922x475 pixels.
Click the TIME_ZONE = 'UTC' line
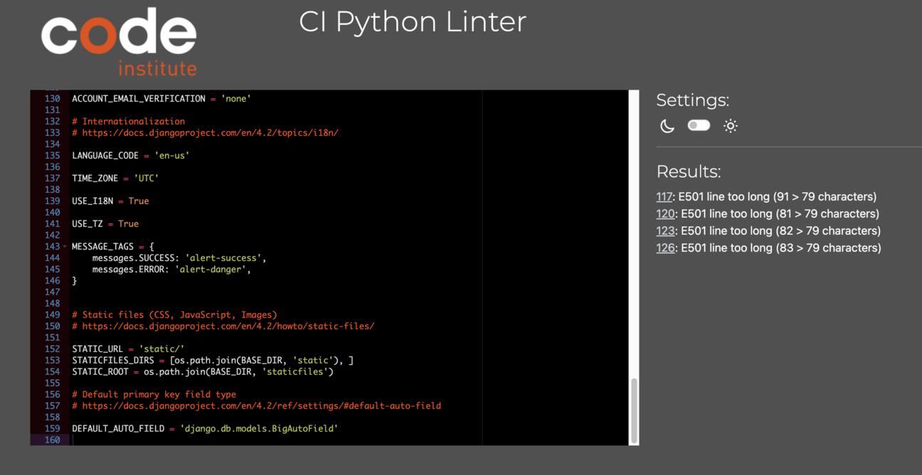click(115, 178)
